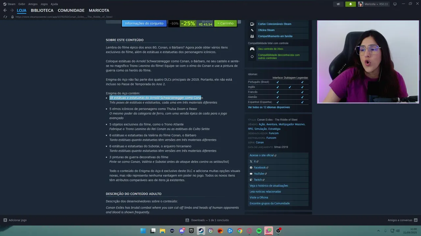421x236 pixels.
Task: Click the Add game plus icon
Action: 5,220
